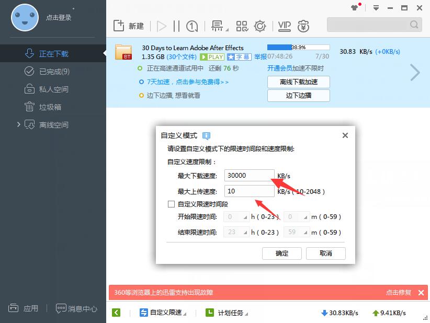The height and width of the screenshot is (323, 430).
Task: Open the 消息中心 message center
Action: pos(76,309)
